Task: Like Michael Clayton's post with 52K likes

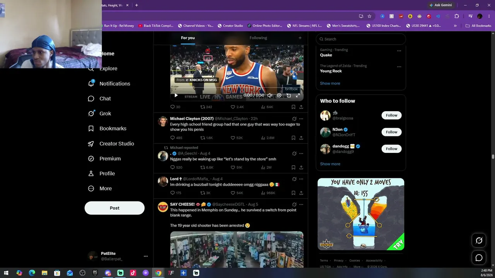Action: (237, 138)
